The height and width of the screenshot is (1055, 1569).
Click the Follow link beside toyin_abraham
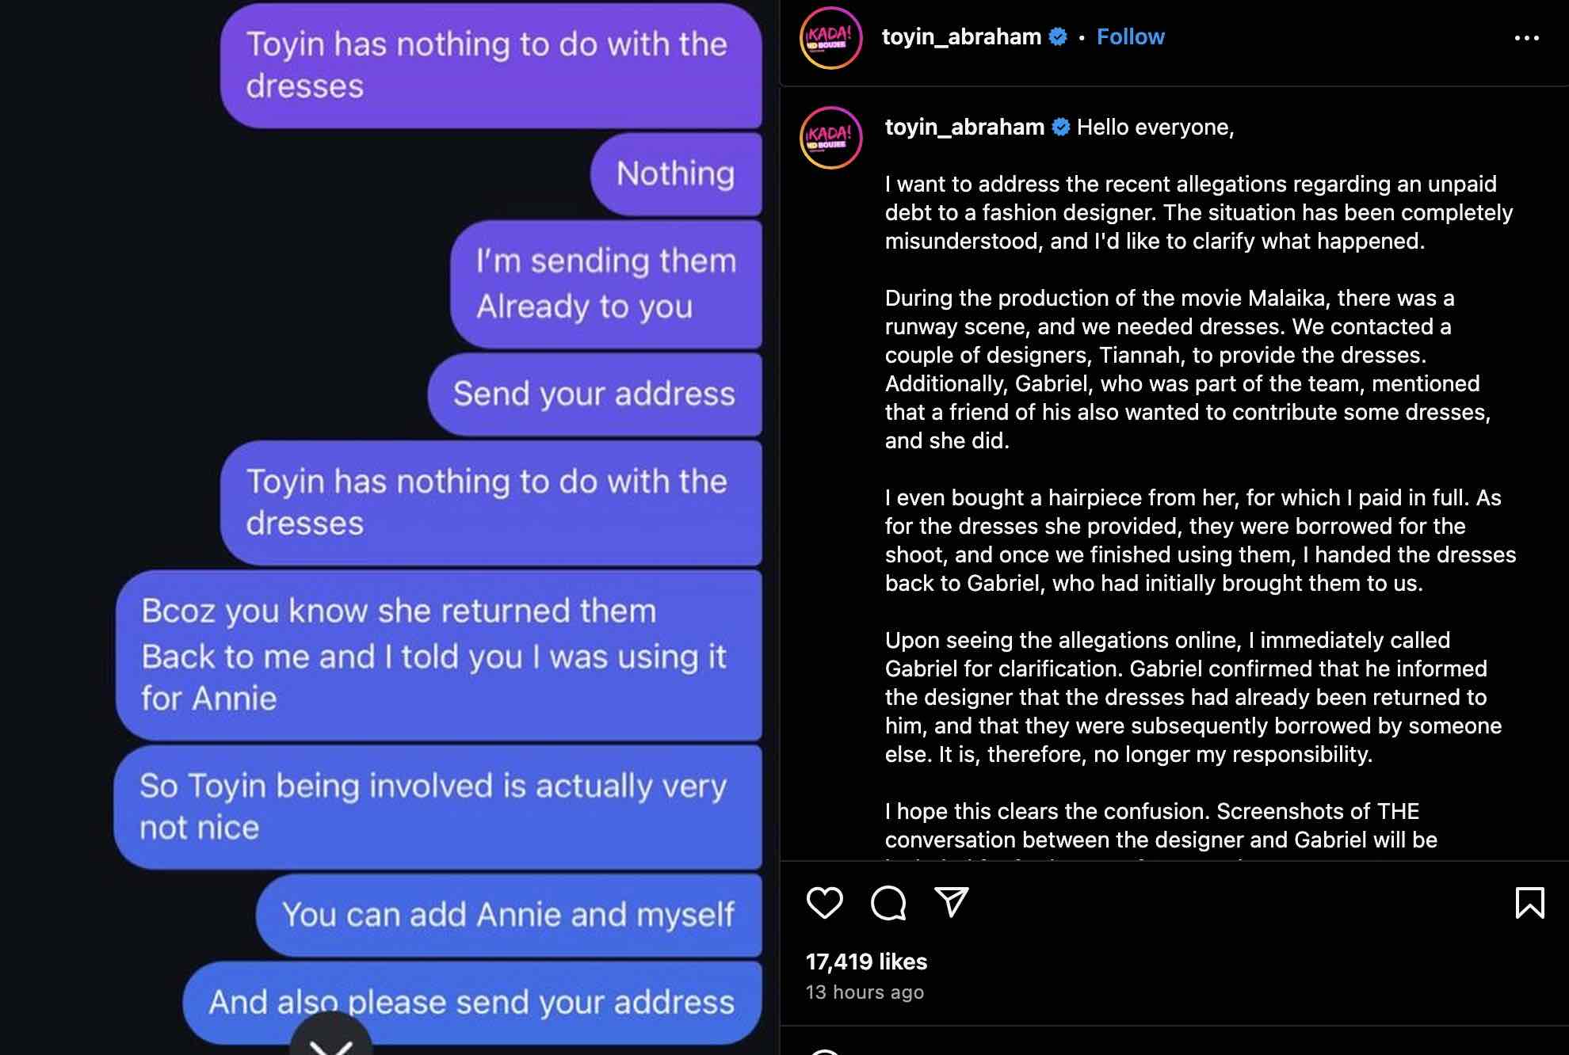coord(1130,36)
